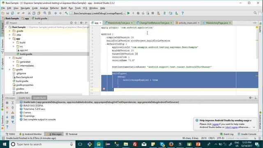Select gradle.properties file
Viewport: 263px width, 148px height.
click(25, 85)
